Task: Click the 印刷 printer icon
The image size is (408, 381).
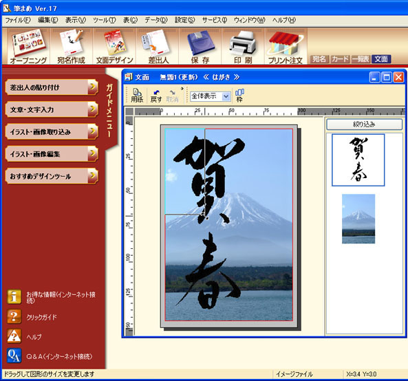Action: click(x=243, y=46)
